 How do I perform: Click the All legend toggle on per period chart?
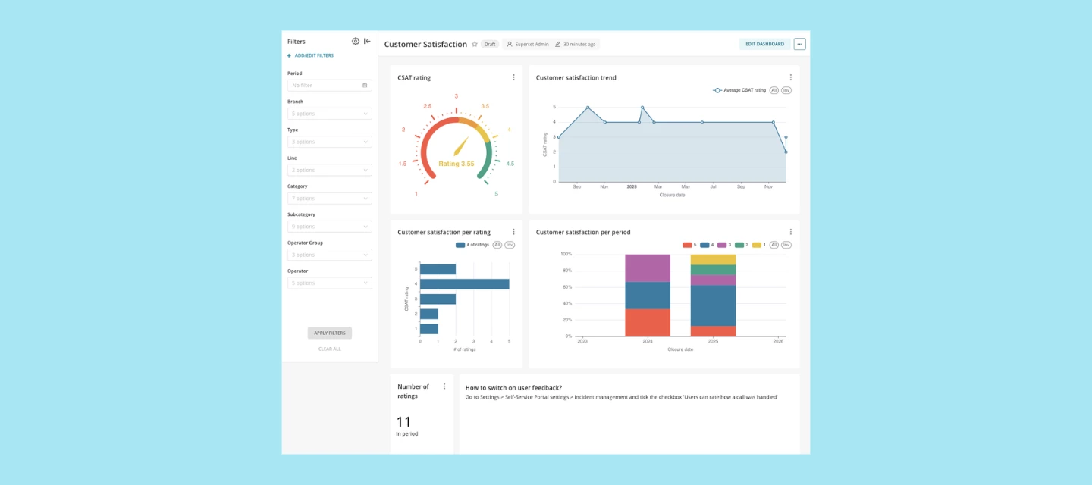[774, 244]
